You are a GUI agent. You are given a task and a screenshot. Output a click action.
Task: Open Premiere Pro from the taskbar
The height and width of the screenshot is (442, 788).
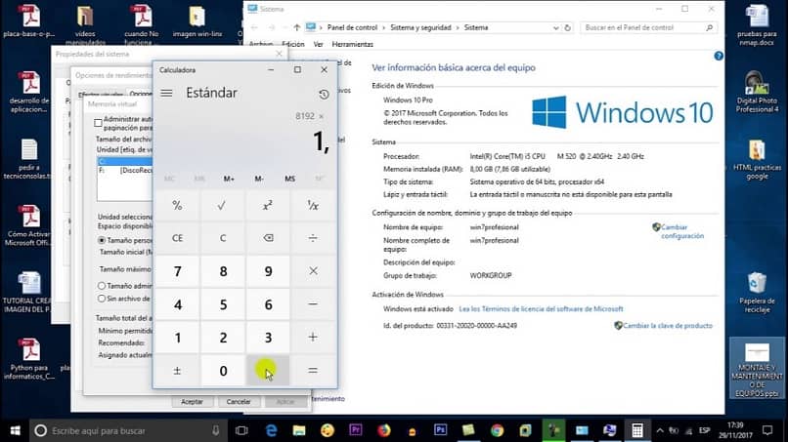355,430
